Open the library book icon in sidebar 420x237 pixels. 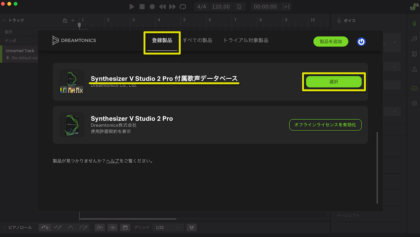pyautogui.click(x=414, y=54)
